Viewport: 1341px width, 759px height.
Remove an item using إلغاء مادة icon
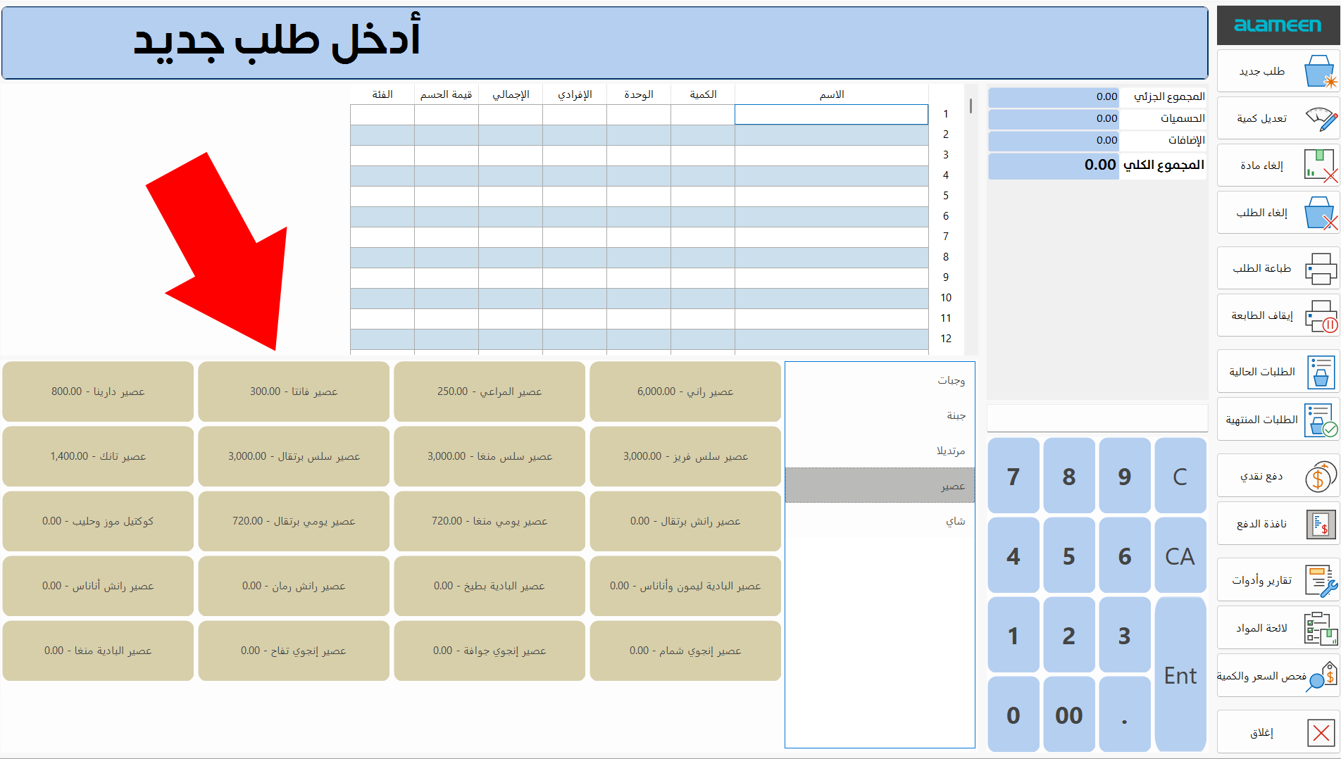click(x=1321, y=165)
